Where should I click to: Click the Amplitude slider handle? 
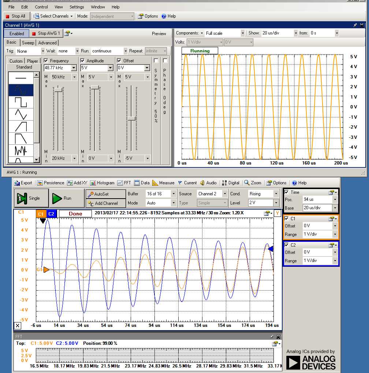coord(95,87)
